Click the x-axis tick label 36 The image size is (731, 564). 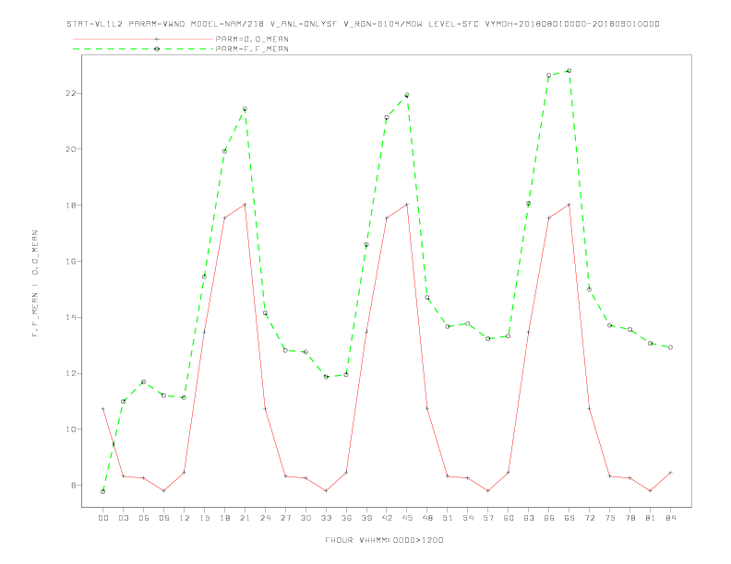(x=346, y=518)
